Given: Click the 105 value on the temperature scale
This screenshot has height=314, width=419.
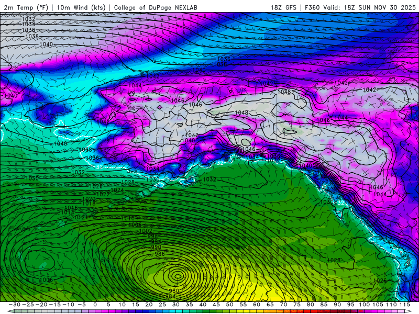Looking at the screenshot, I should click(378, 305).
